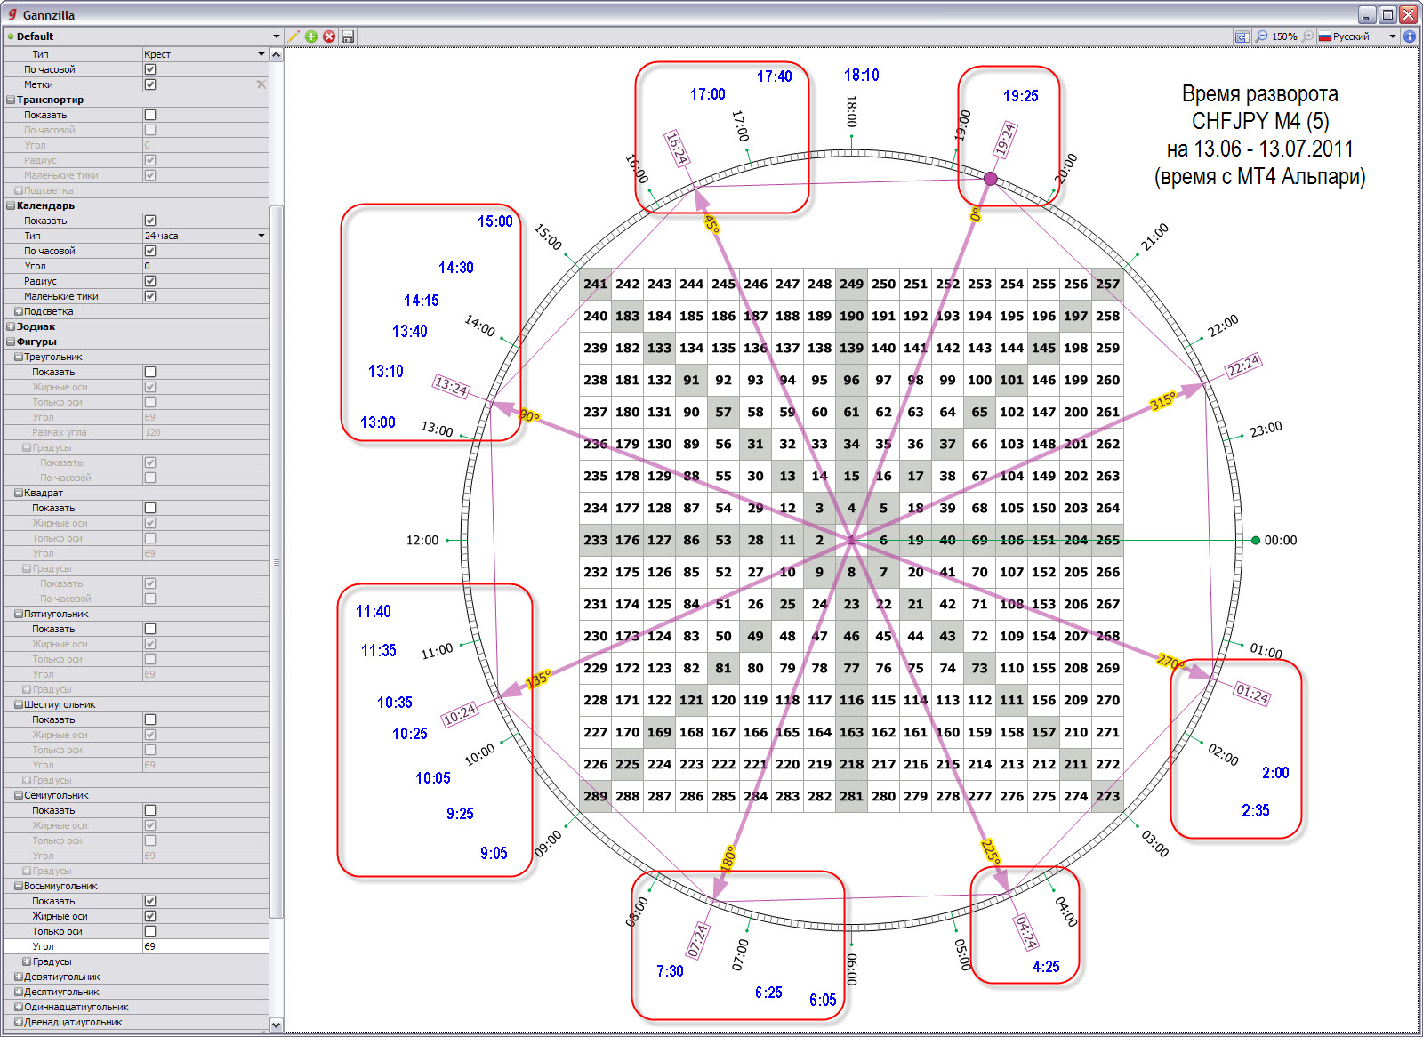The width and height of the screenshot is (1423, 1037).
Task: Uncheck Показать under Восьмиугольник
Action: 150,901
